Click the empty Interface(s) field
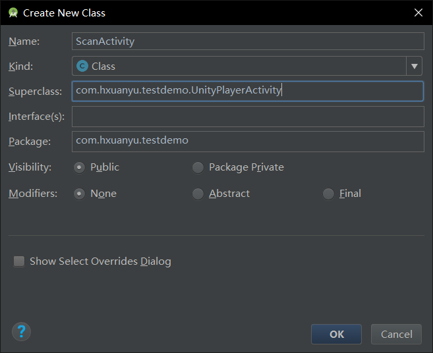433x353 pixels. click(x=247, y=116)
